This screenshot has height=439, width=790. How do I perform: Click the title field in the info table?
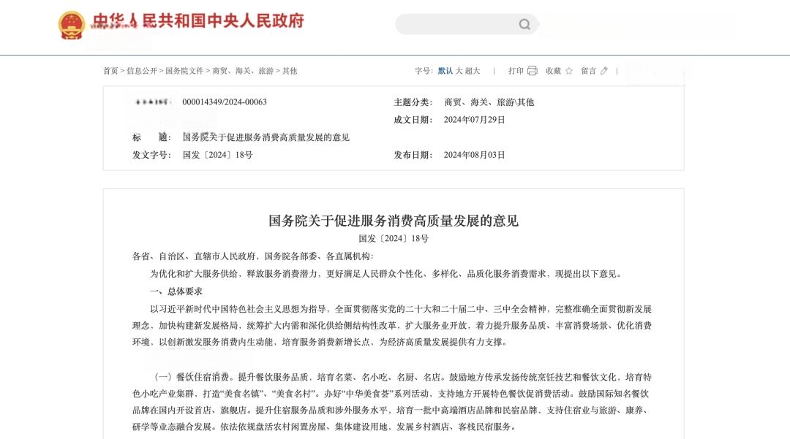tap(266, 137)
